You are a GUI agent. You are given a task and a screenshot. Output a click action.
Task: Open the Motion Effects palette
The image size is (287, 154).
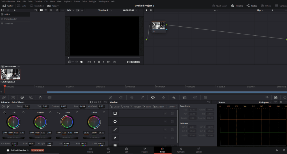(x=50, y=97)
